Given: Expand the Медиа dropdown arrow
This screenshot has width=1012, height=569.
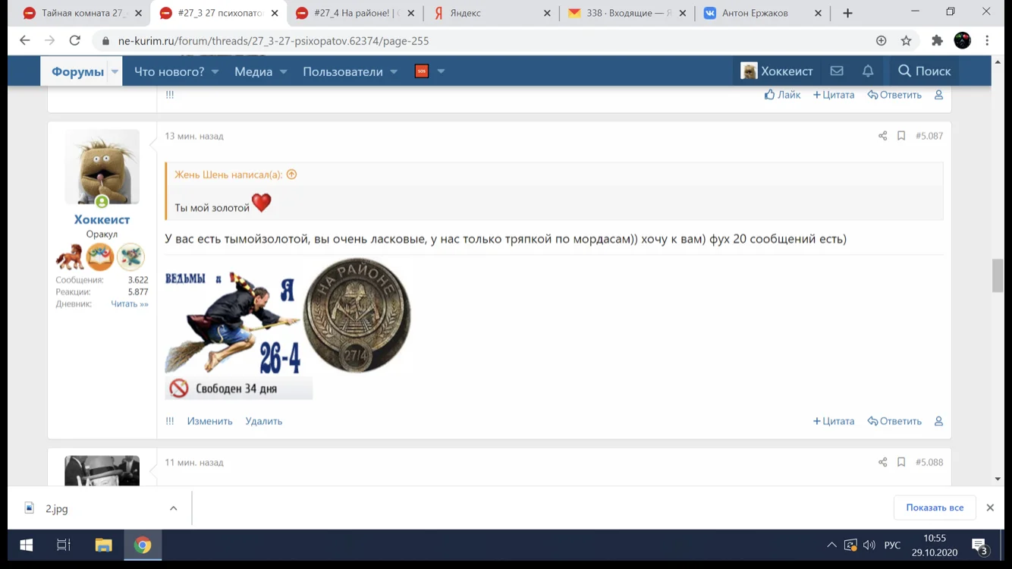Looking at the screenshot, I should point(283,71).
